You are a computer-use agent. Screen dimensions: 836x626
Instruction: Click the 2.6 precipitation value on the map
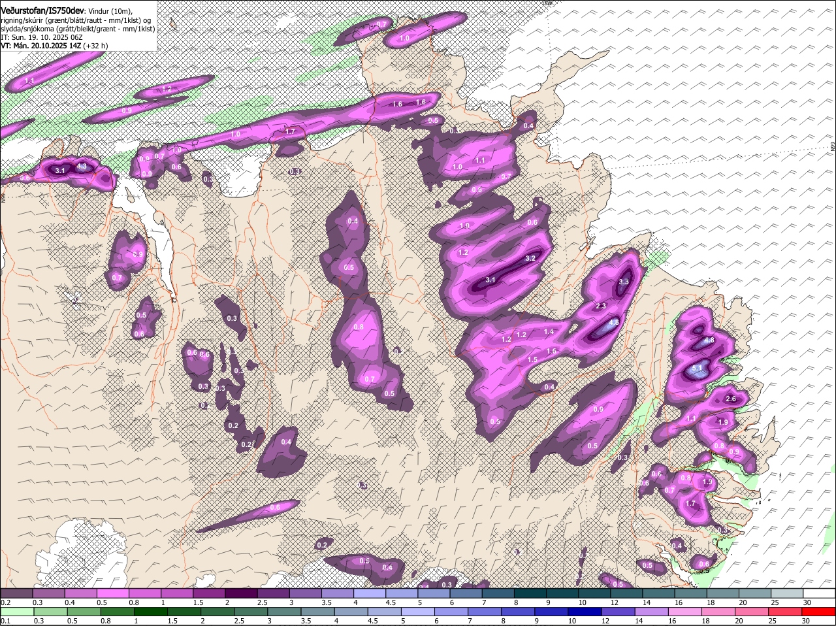[731, 399]
